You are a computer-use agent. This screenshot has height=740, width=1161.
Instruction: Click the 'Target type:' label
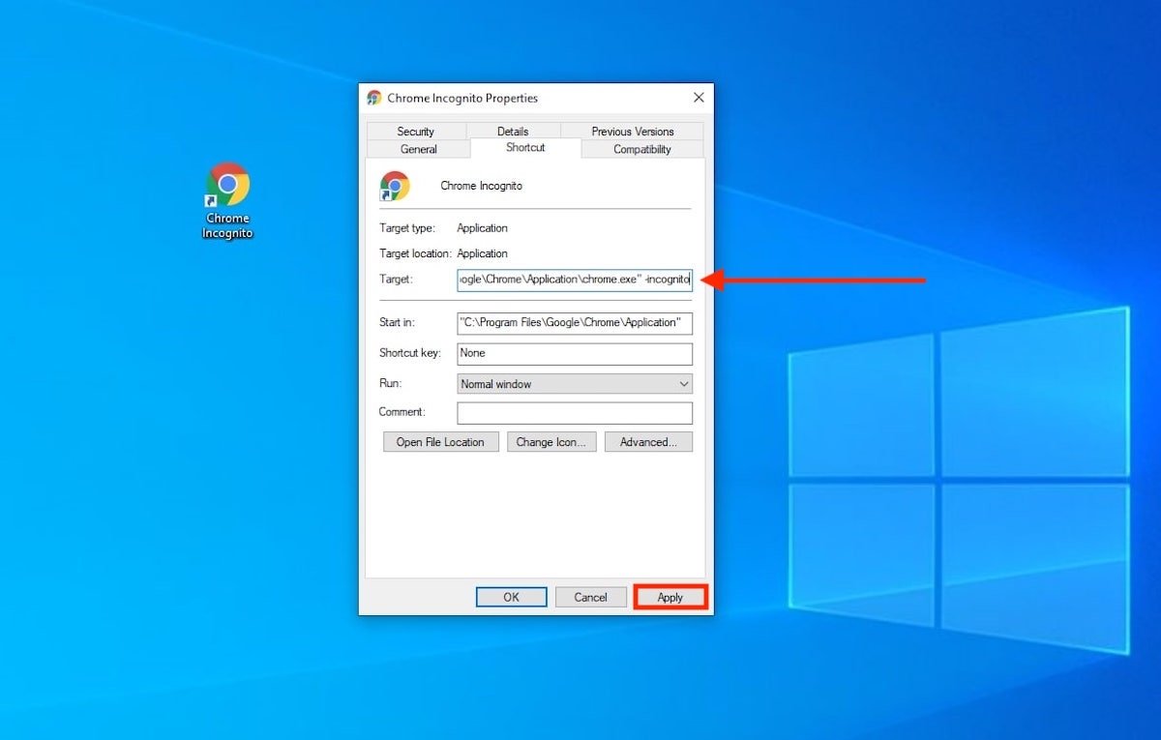[x=407, y=228]
